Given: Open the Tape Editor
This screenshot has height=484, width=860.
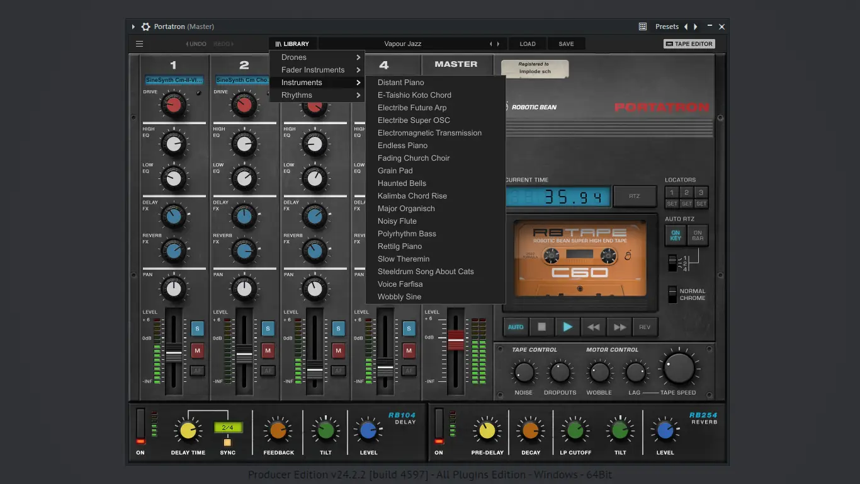Looking at the screenshot, I should [689, 44].
